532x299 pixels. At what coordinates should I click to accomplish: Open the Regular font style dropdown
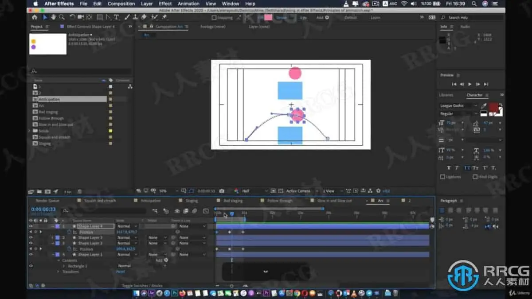(x=459, y=113)
